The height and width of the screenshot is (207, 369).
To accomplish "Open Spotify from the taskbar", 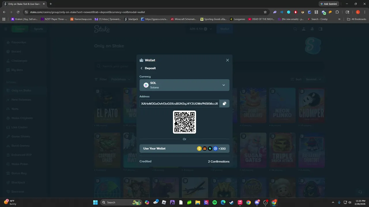I will (215, 202).
